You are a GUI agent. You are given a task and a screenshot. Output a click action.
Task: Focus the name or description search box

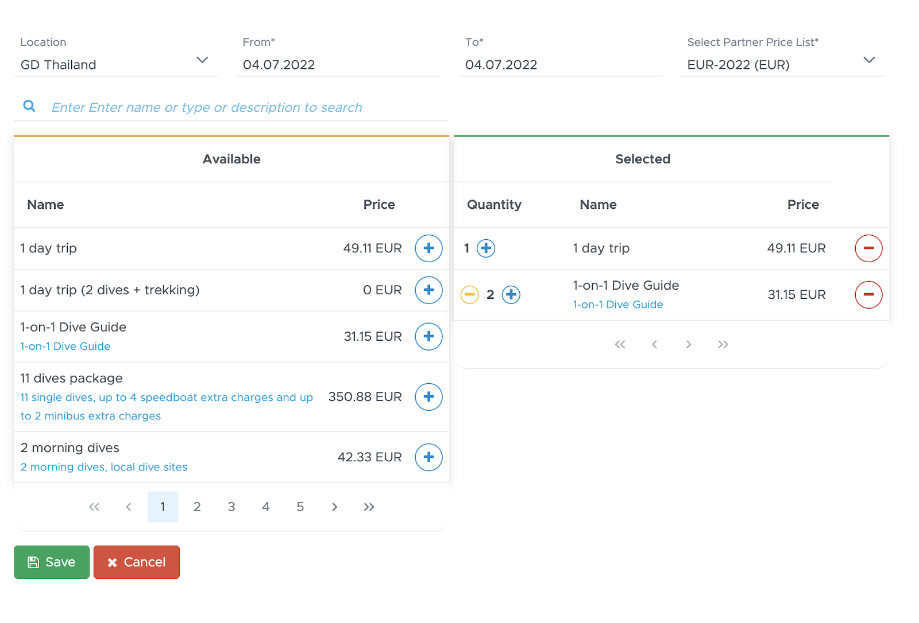click(248, 108)
